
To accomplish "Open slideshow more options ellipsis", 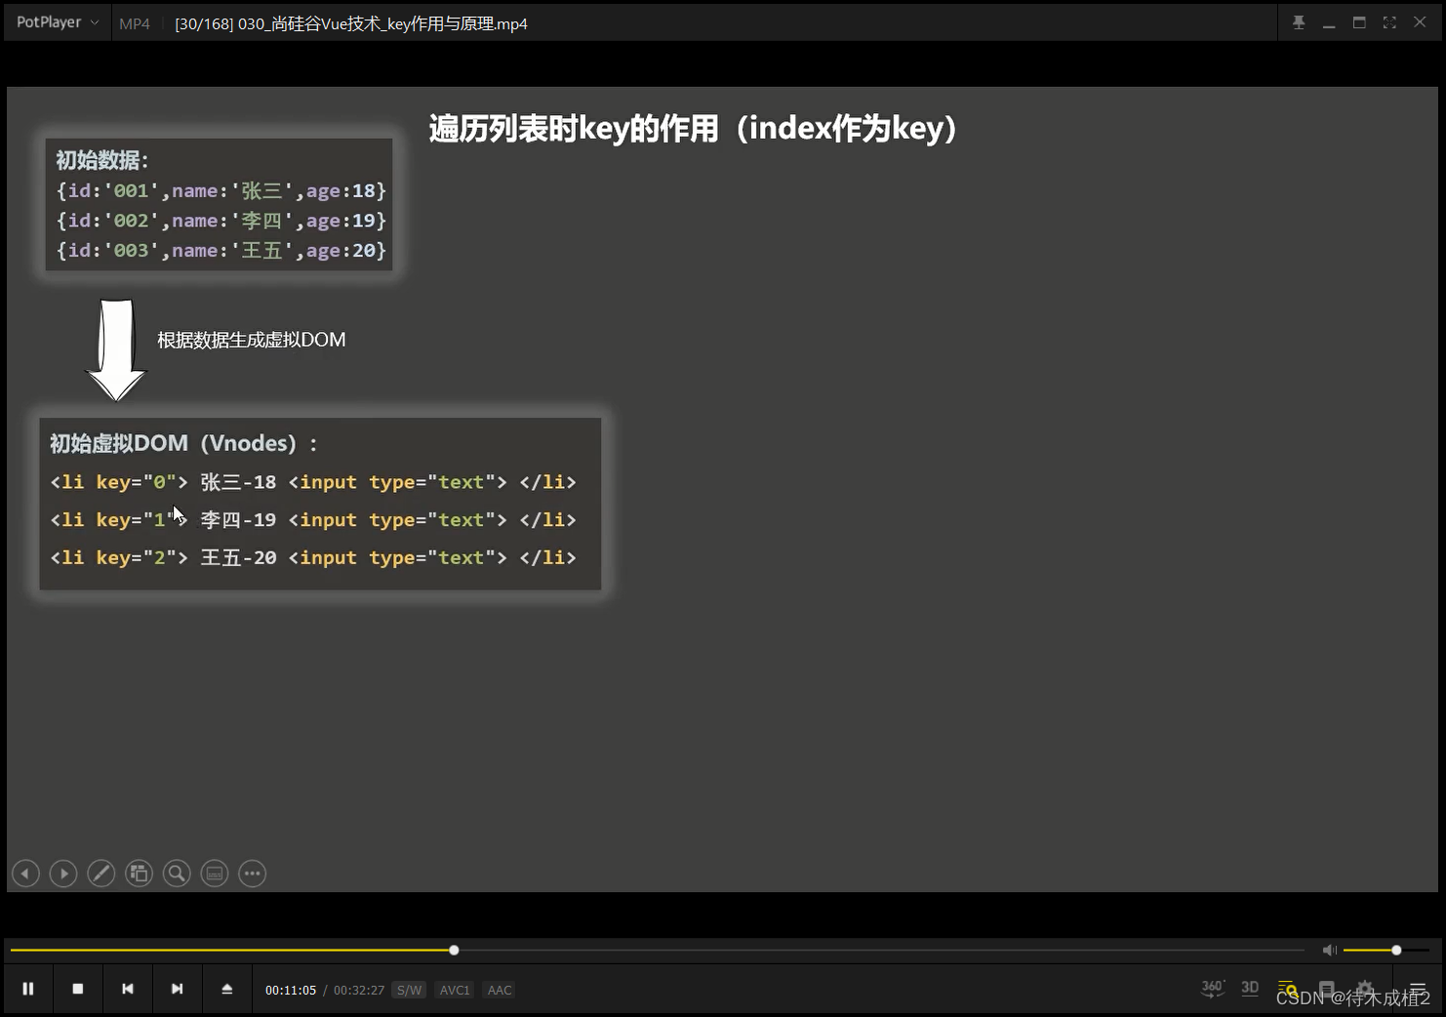I will [253, 874].
